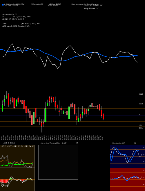Click the end of the blue SMA line
This screenshot has width=145, height=191.
pyautogui.click(x=137, y=56)
